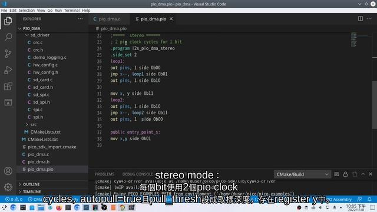Switch to the Debug Console tab
This screenshot has height=212, width=377.
pyautogui.click(x=137, y=174)
